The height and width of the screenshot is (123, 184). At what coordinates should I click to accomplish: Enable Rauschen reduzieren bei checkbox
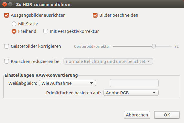point(7,61)
